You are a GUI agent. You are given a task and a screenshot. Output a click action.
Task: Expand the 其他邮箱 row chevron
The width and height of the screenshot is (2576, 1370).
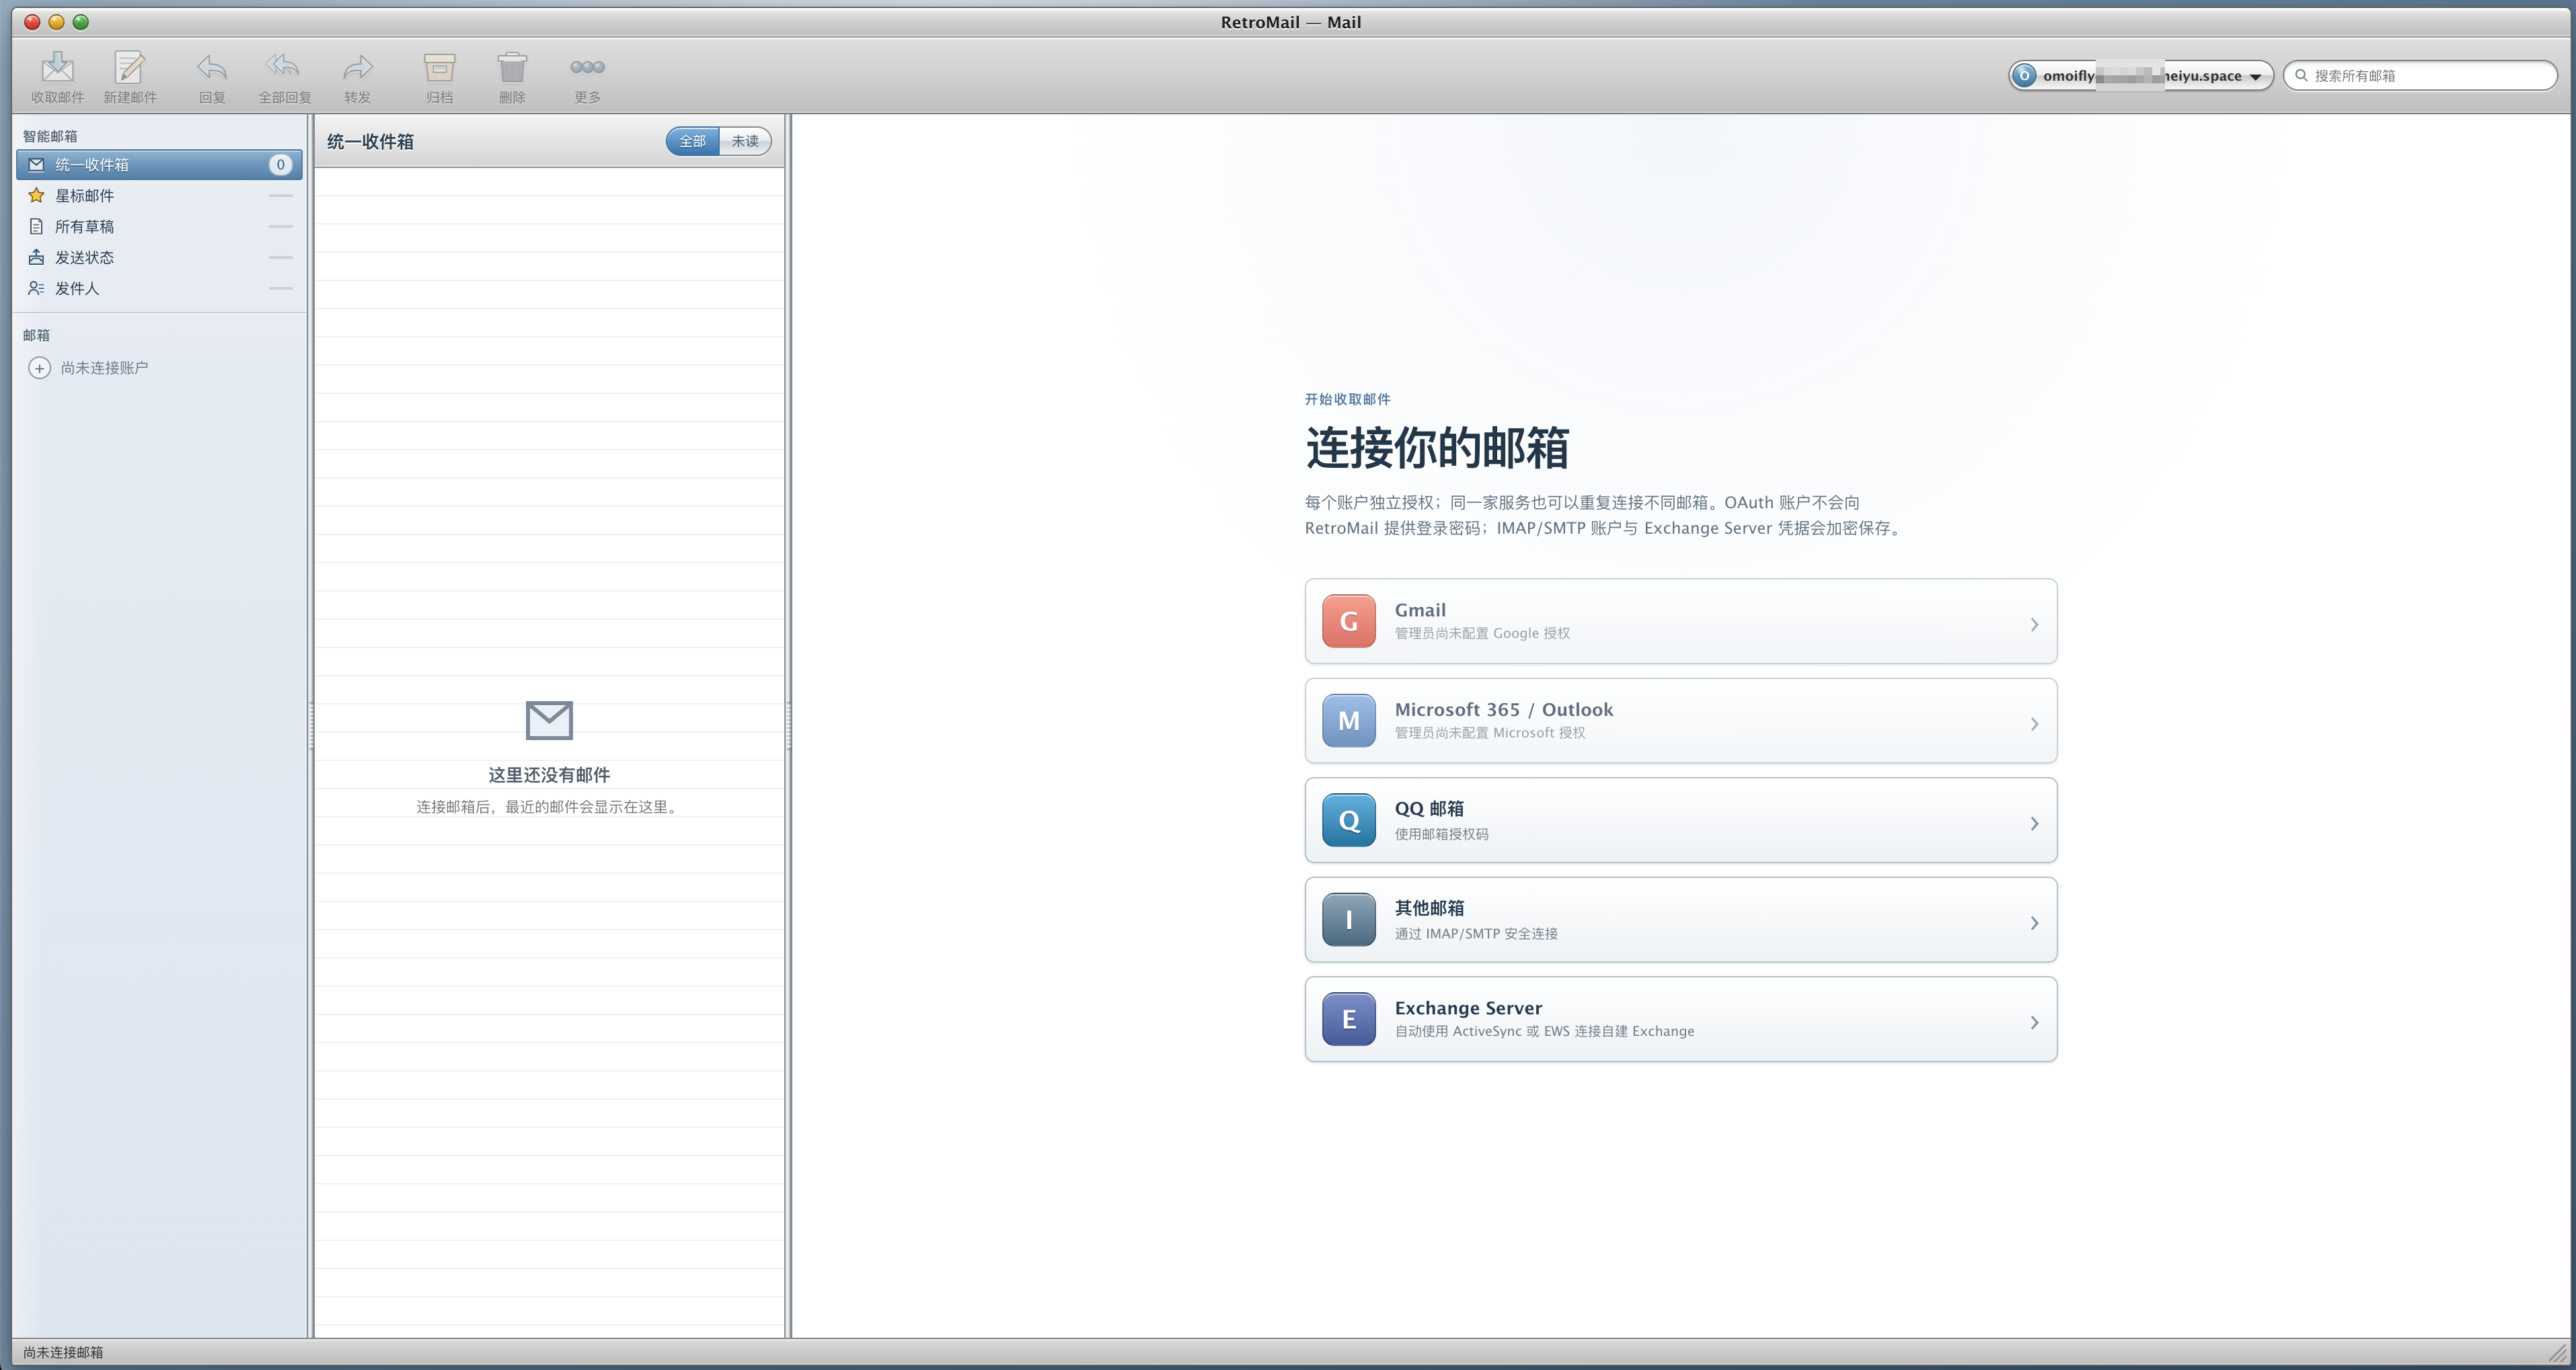click(x=2034, y=924)
